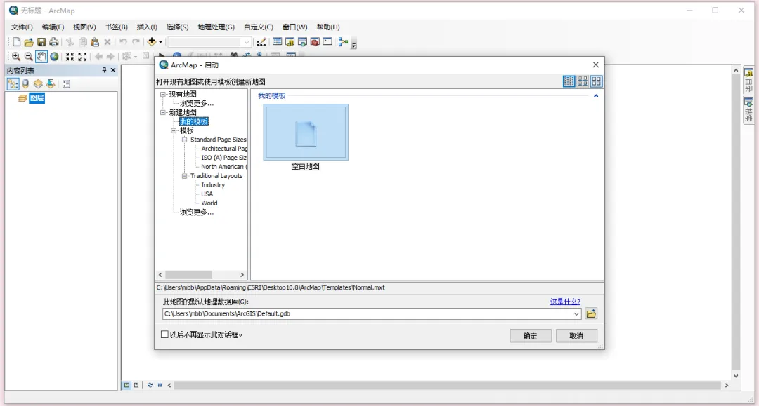Select the World template category
The image size is (759, 406).
(209, 203)
